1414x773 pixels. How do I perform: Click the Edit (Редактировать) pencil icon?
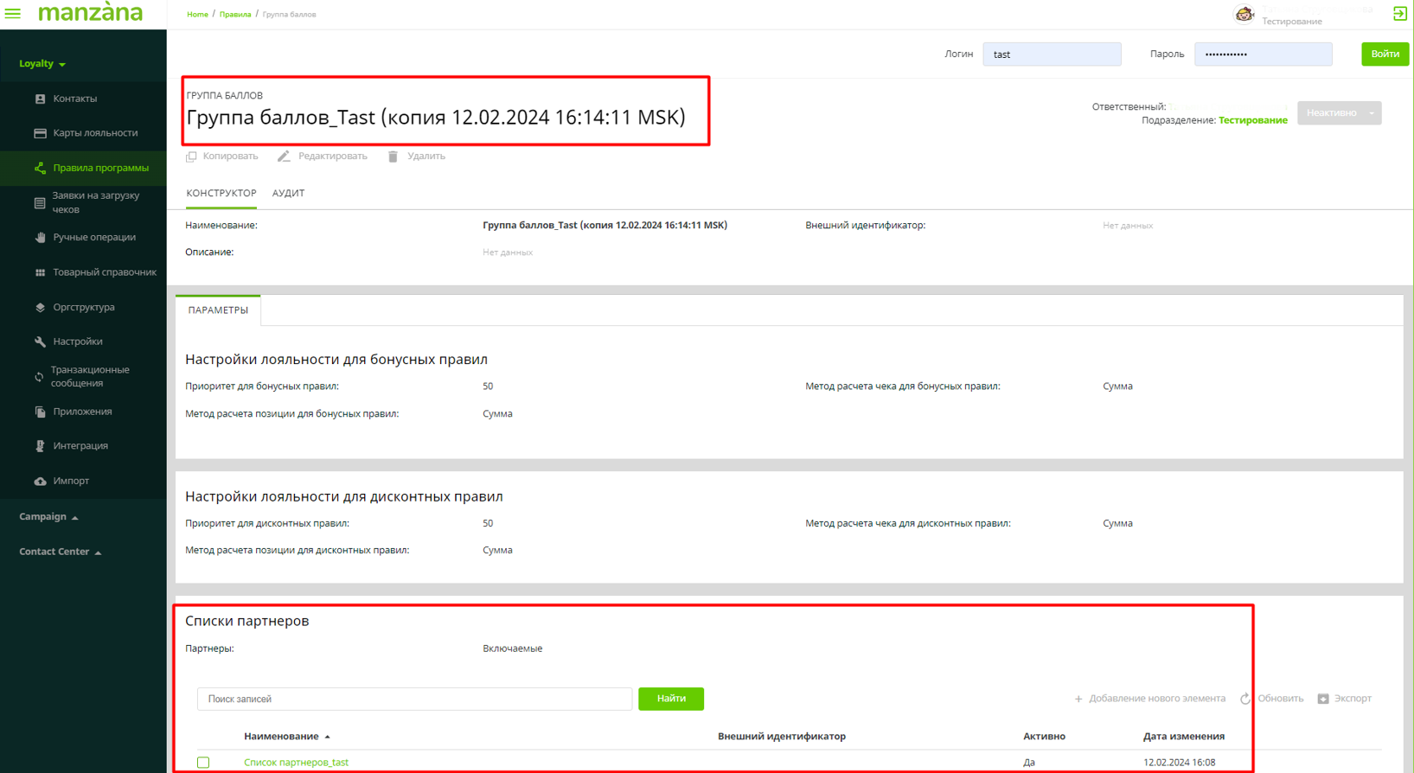point(284,157)
